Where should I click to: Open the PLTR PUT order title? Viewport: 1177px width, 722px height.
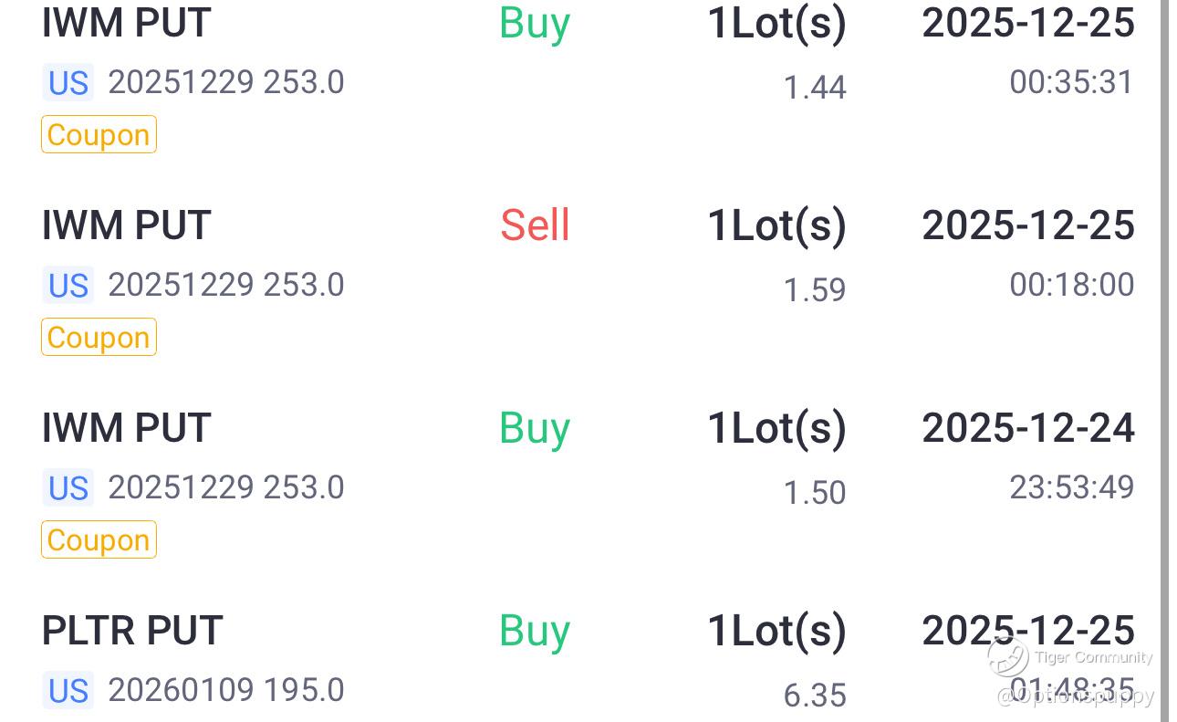click(x=132, y=631)
